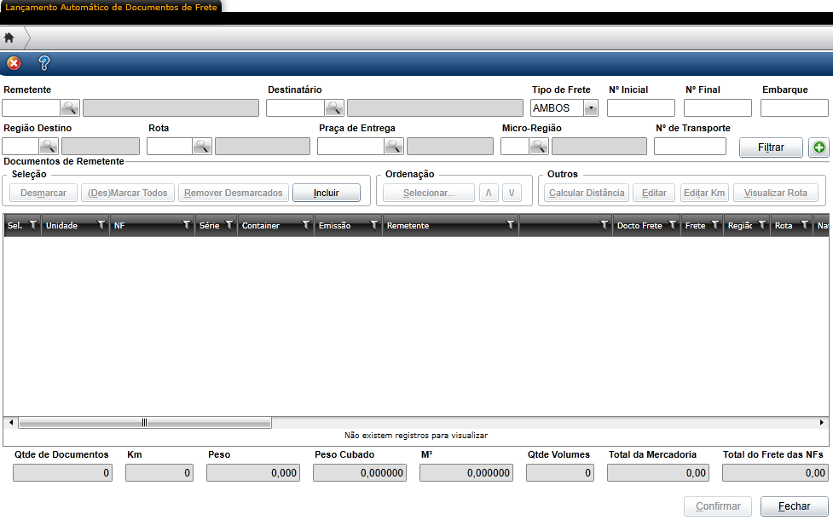Open help with the question mark icon
Image resolution: width=833 pixels, height=520 pixels.
click(x=44, y=63)
